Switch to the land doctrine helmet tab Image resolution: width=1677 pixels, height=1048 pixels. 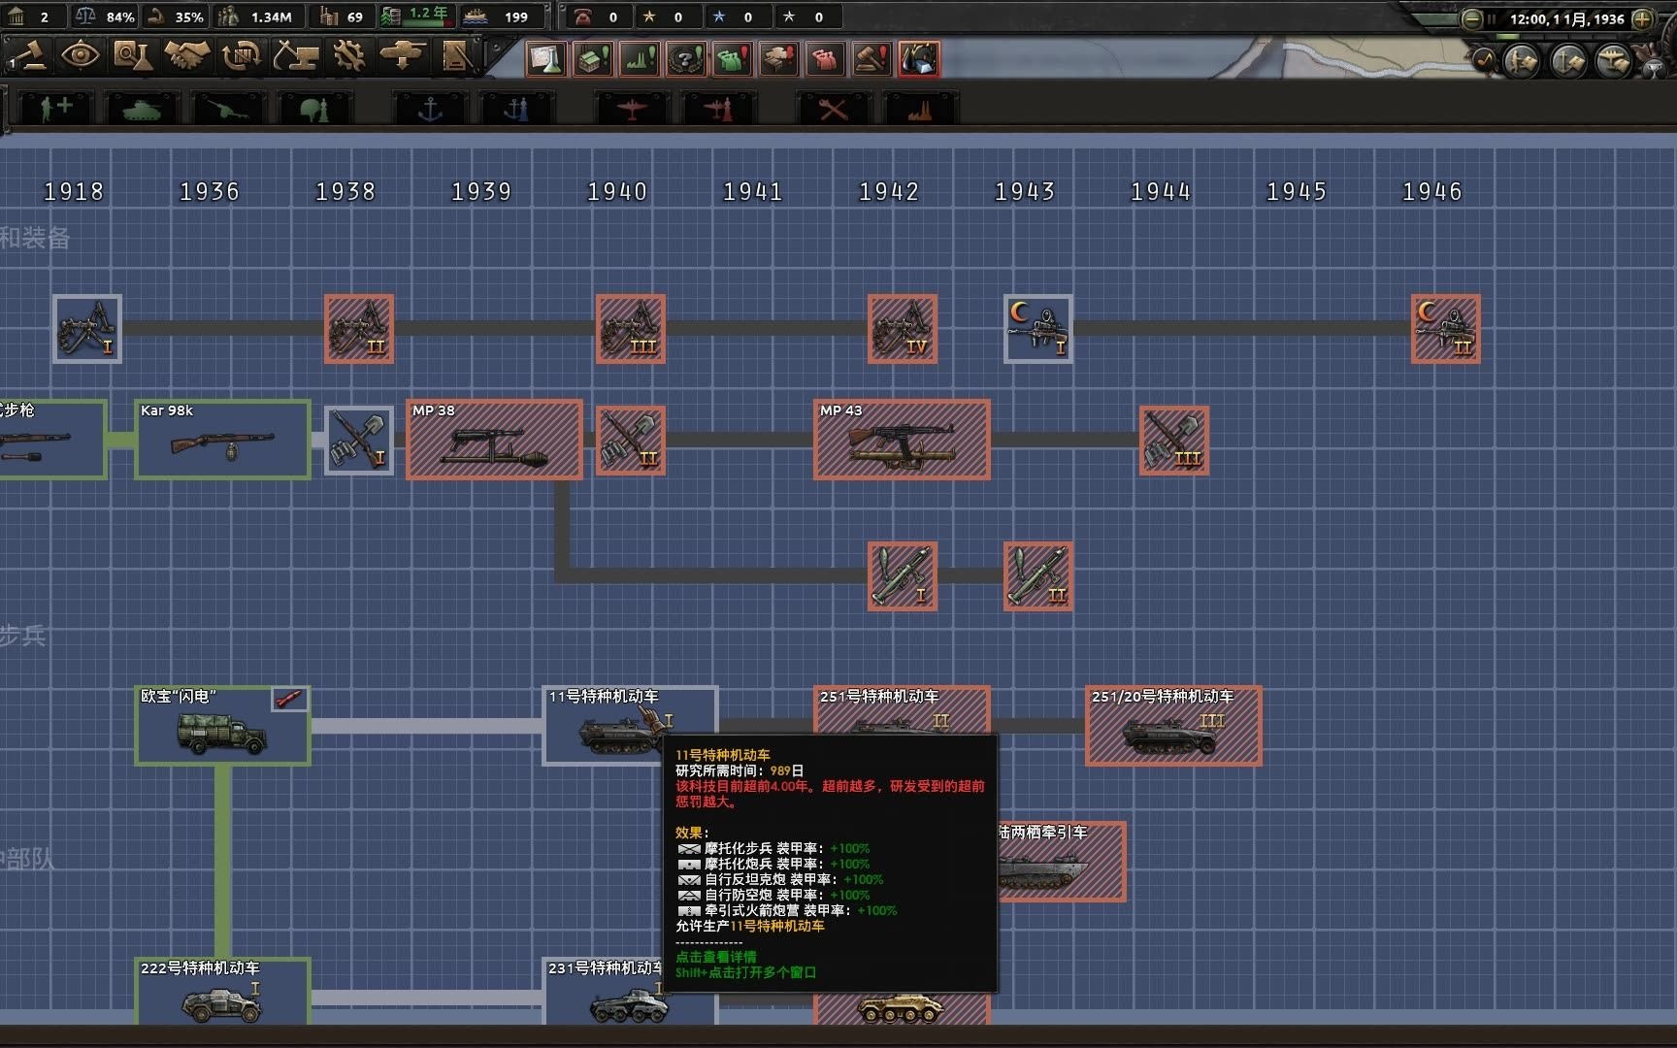(x=313, y=108)
